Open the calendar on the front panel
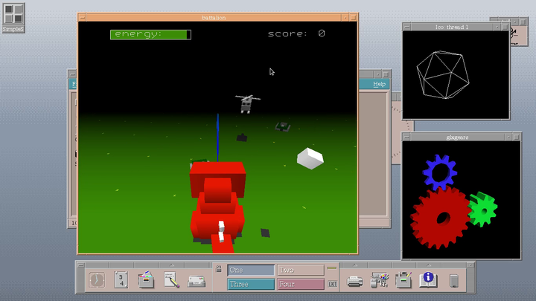This screenshot has width=536, height=301. coord(121,280)
